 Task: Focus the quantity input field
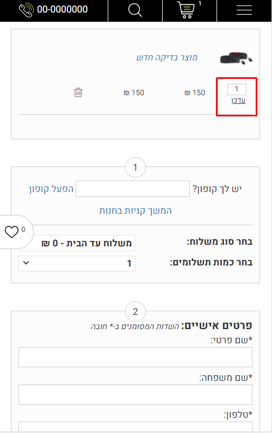(237, 89)
